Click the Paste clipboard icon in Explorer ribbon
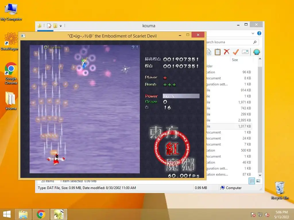 [218, 52]
